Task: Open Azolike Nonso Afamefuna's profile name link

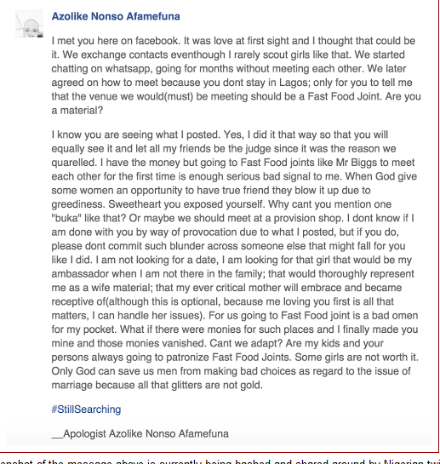Action: coord(116,16)
